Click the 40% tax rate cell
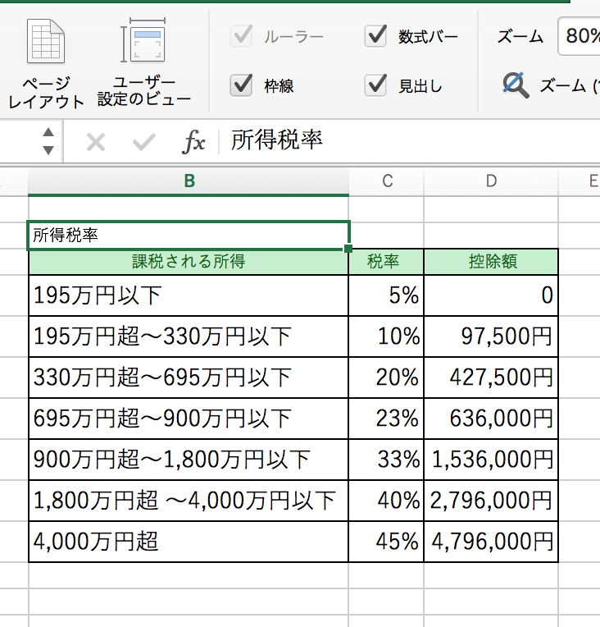600x627 pixels. [386, 501]
